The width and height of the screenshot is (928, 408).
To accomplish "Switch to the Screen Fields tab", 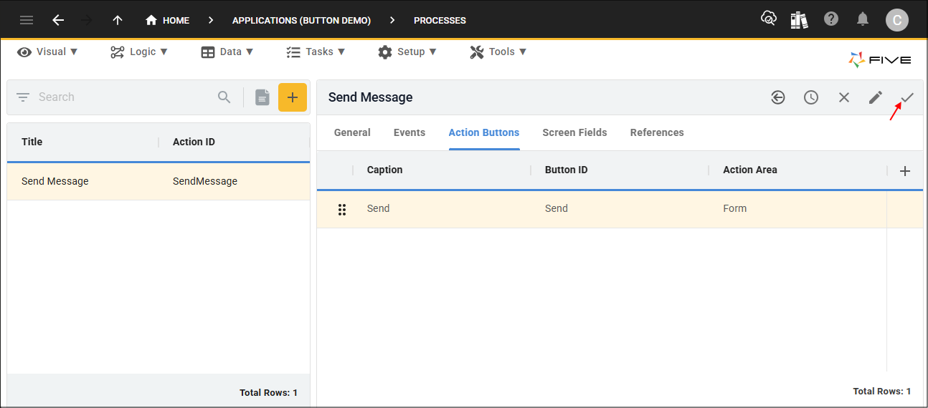I will coord(574,132).
